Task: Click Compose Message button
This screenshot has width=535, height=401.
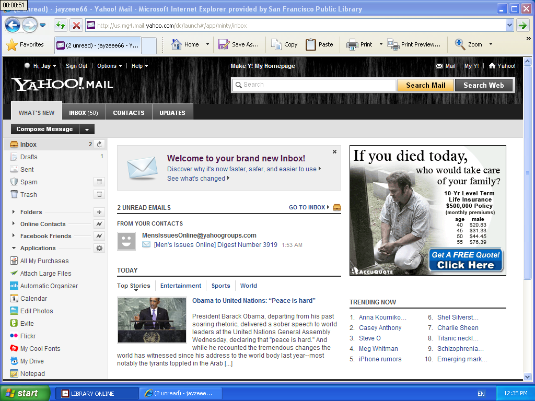Action: [45, 129]
